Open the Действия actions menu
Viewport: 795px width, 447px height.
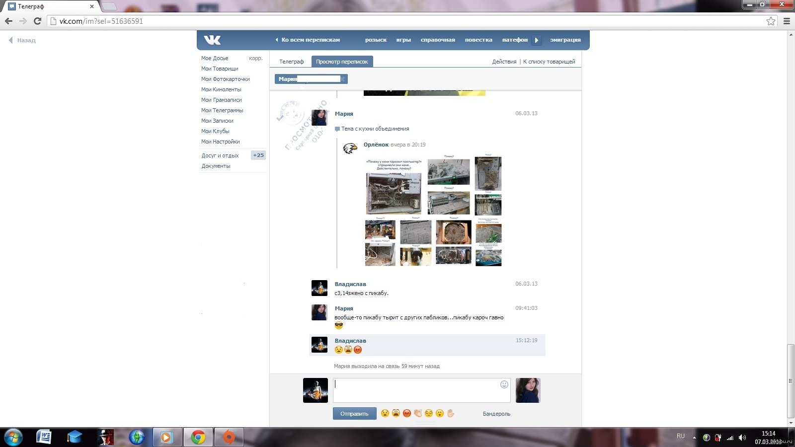pyautogui.click(x=504, y=62)
